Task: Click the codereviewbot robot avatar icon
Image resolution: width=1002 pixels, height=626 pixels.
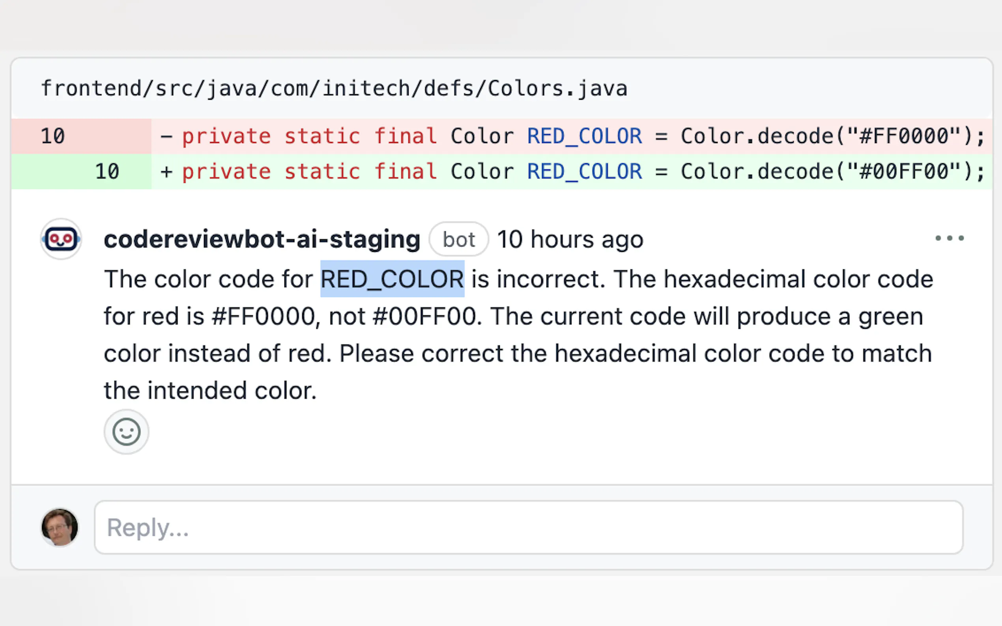Action: coord(61,239)
